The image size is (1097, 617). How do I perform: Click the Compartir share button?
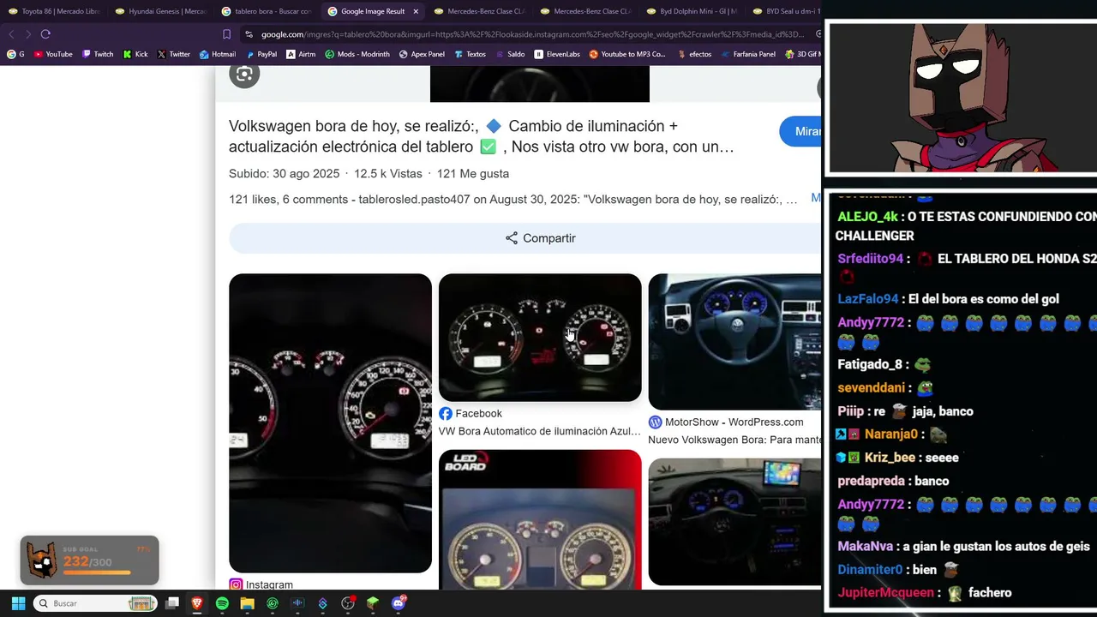coord(540,238)
